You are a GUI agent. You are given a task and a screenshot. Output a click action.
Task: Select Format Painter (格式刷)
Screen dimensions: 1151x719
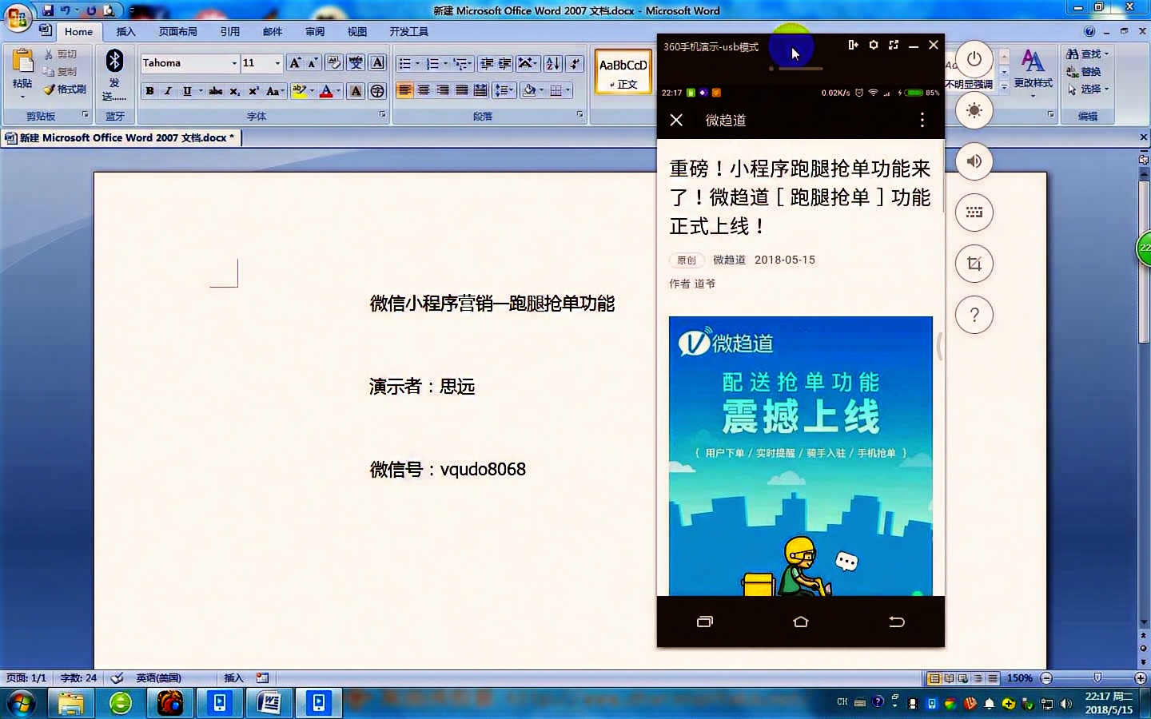click(65, 89)
